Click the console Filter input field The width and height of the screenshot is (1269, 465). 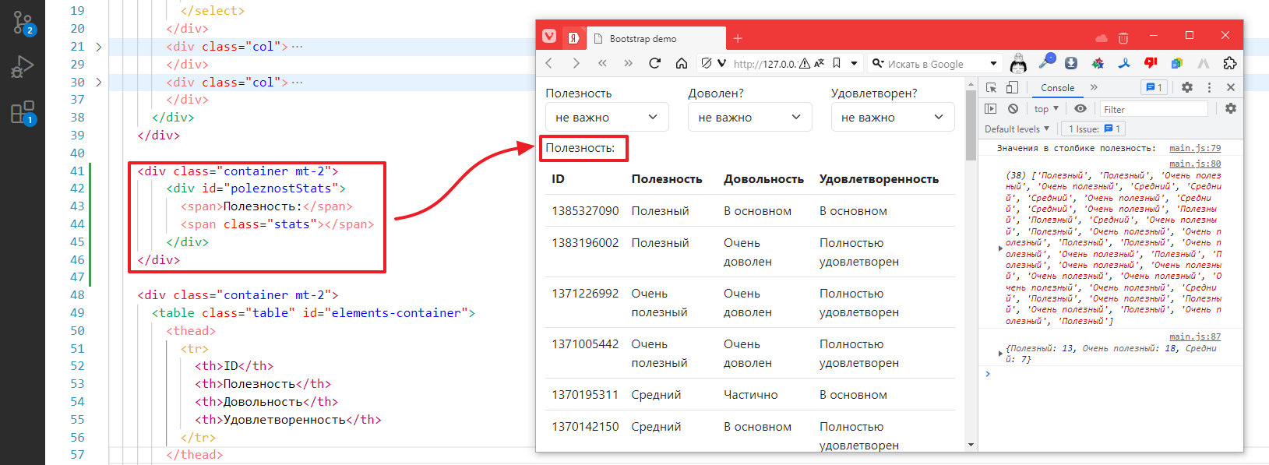[1153, 109]
